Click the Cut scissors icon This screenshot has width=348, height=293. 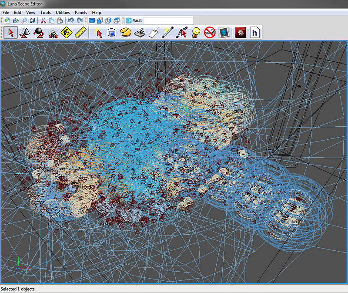click(x=43, y=20)
